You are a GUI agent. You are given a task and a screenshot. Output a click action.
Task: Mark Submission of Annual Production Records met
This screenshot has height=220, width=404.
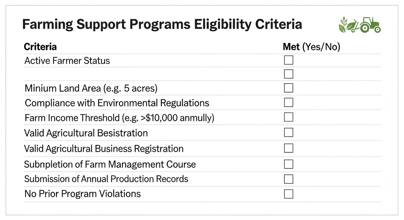point(288,179)
